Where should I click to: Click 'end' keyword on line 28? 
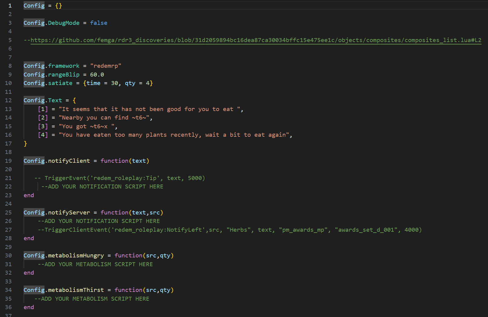(29, 238)
